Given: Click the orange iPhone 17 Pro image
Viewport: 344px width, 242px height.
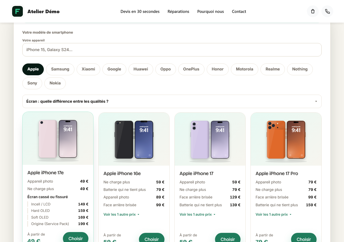Looking at the screenshot, I should click(x=286, y=139).
